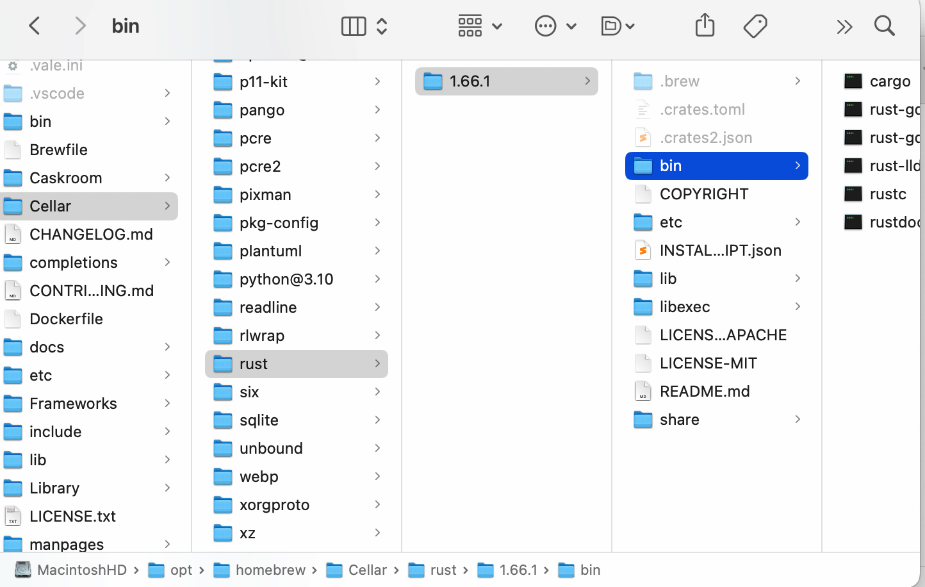Click the toolbar overflow chevron
This screenshot has width=925, height=587.
(844, 26)
